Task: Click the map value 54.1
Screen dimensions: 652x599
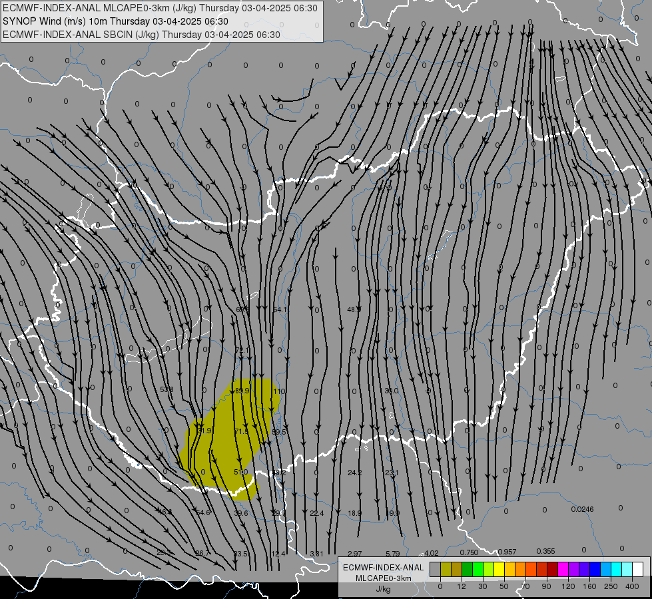Action: pyautogui.click(x=280, y=309)
